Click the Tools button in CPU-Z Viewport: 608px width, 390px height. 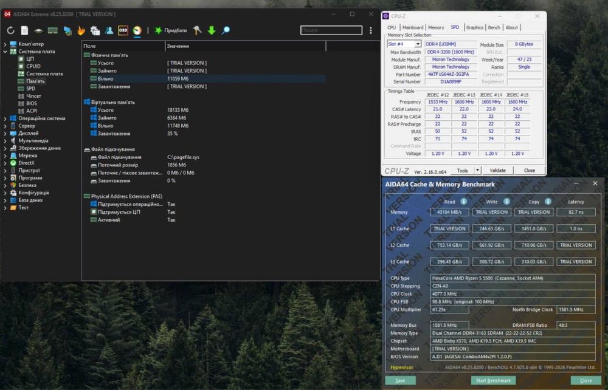(x=463, y=171)
